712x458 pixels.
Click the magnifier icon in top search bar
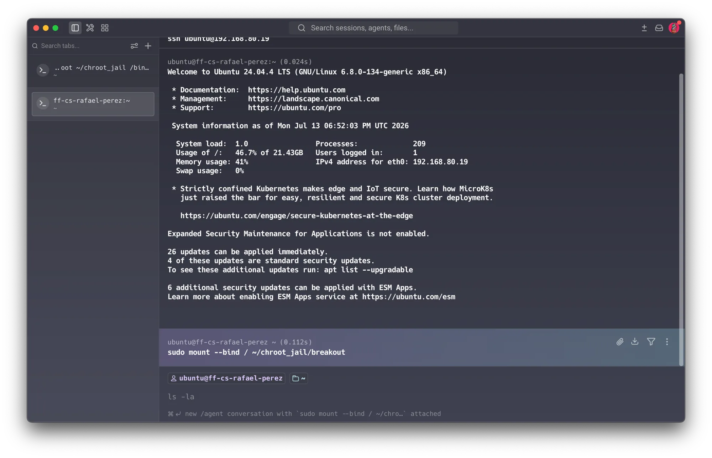302,28
